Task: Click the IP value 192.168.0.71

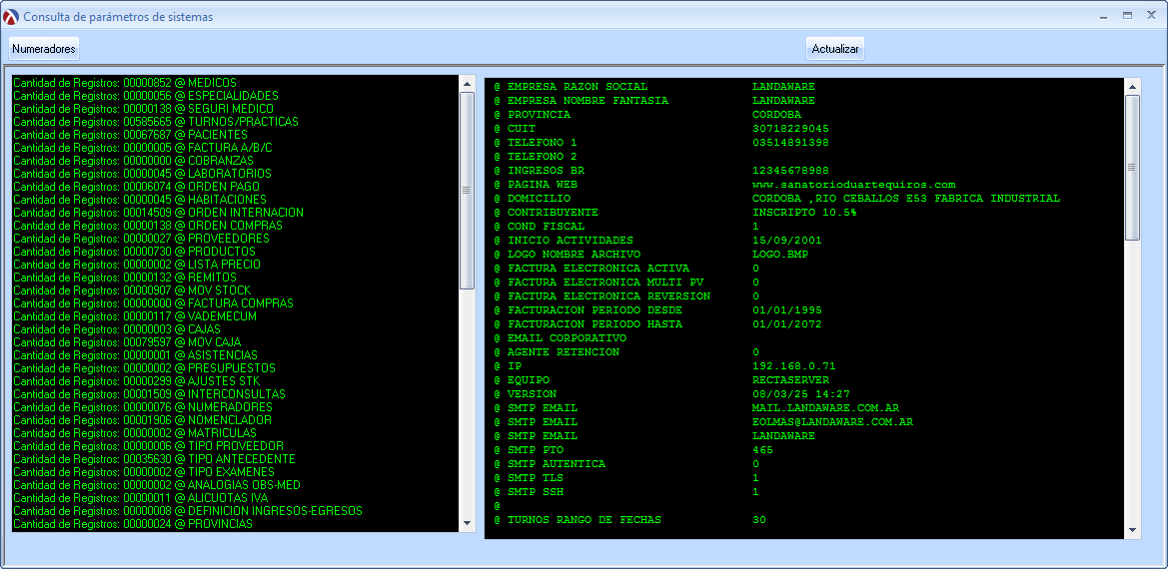Action: (x=794, y=366)
